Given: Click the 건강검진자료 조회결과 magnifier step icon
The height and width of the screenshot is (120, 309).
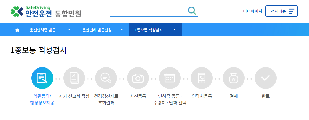Looking at the screenshot, I should tap(106, 78).
